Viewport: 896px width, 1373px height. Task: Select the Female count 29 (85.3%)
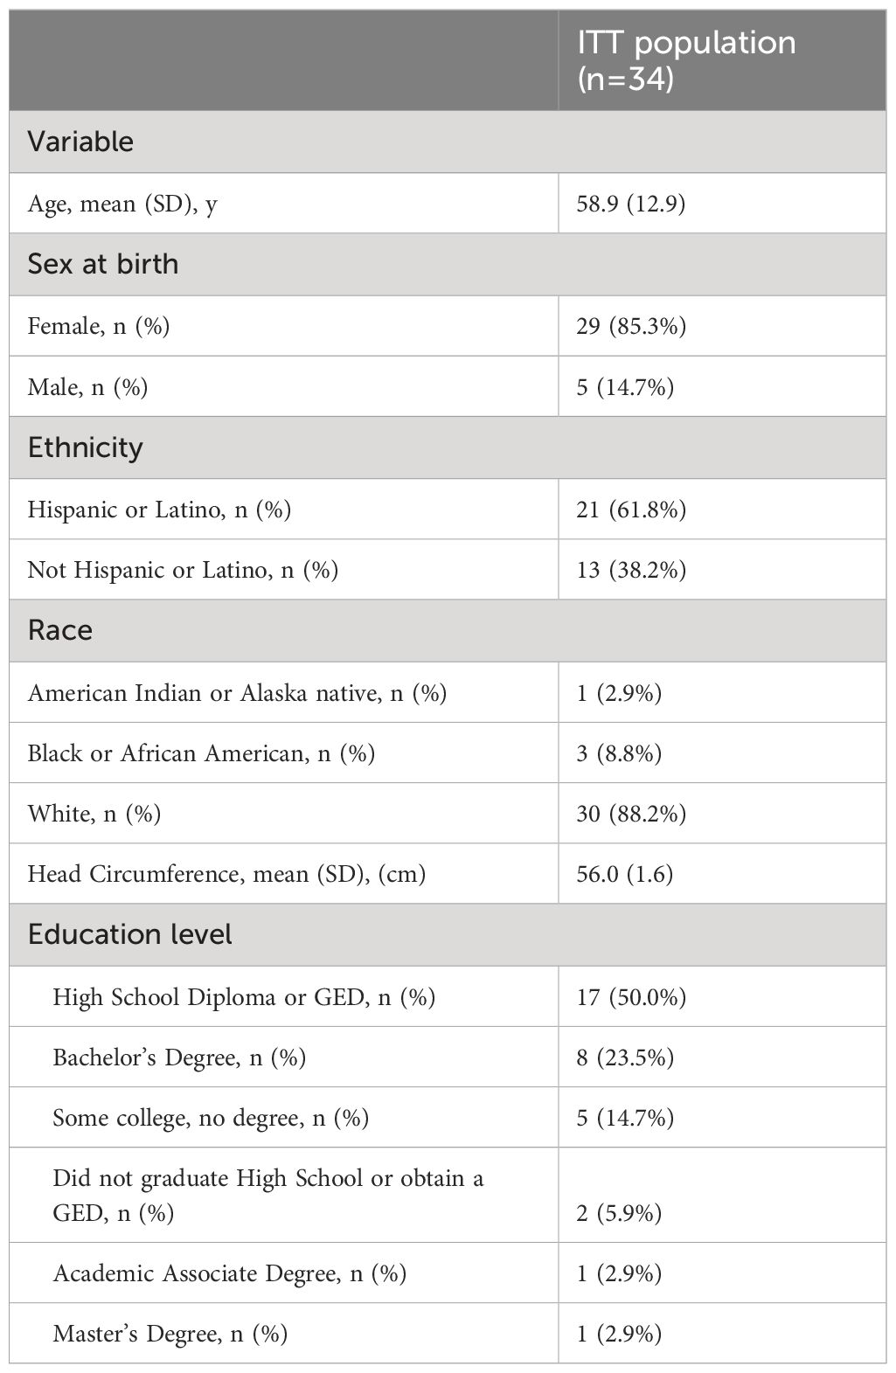click(631, 326)
